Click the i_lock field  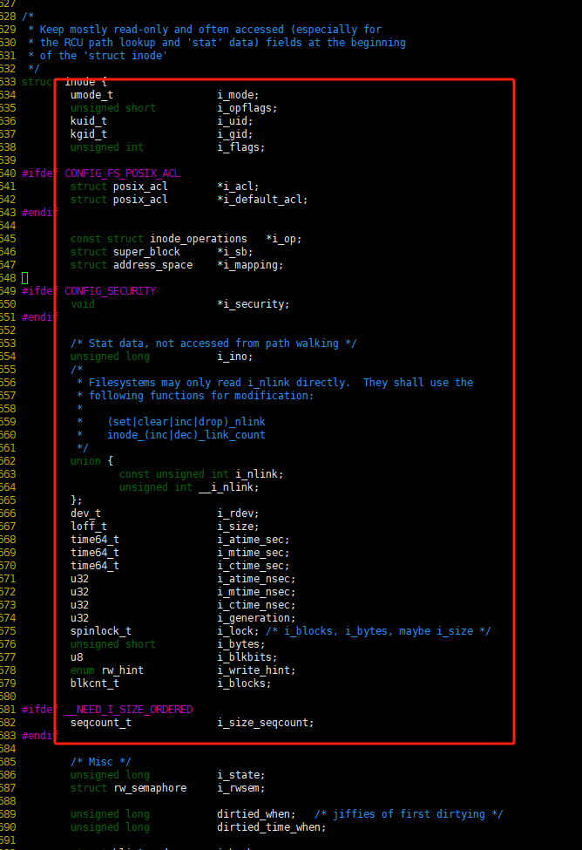pos(236,631)
